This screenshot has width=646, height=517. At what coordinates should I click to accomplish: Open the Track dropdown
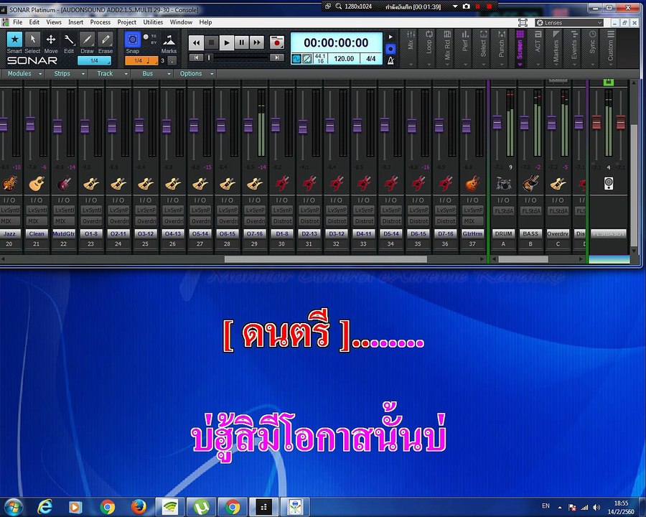pyautogui.click(x=112, y=74)
